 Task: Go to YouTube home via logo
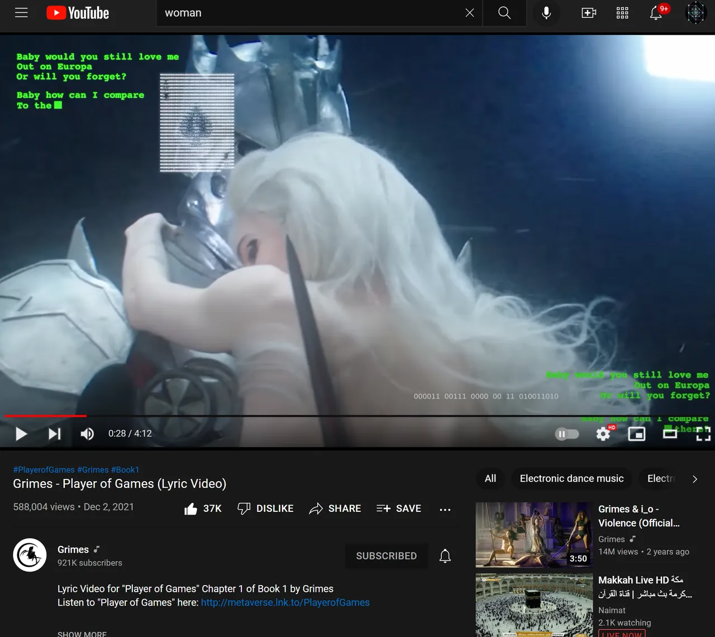[78, 13]
